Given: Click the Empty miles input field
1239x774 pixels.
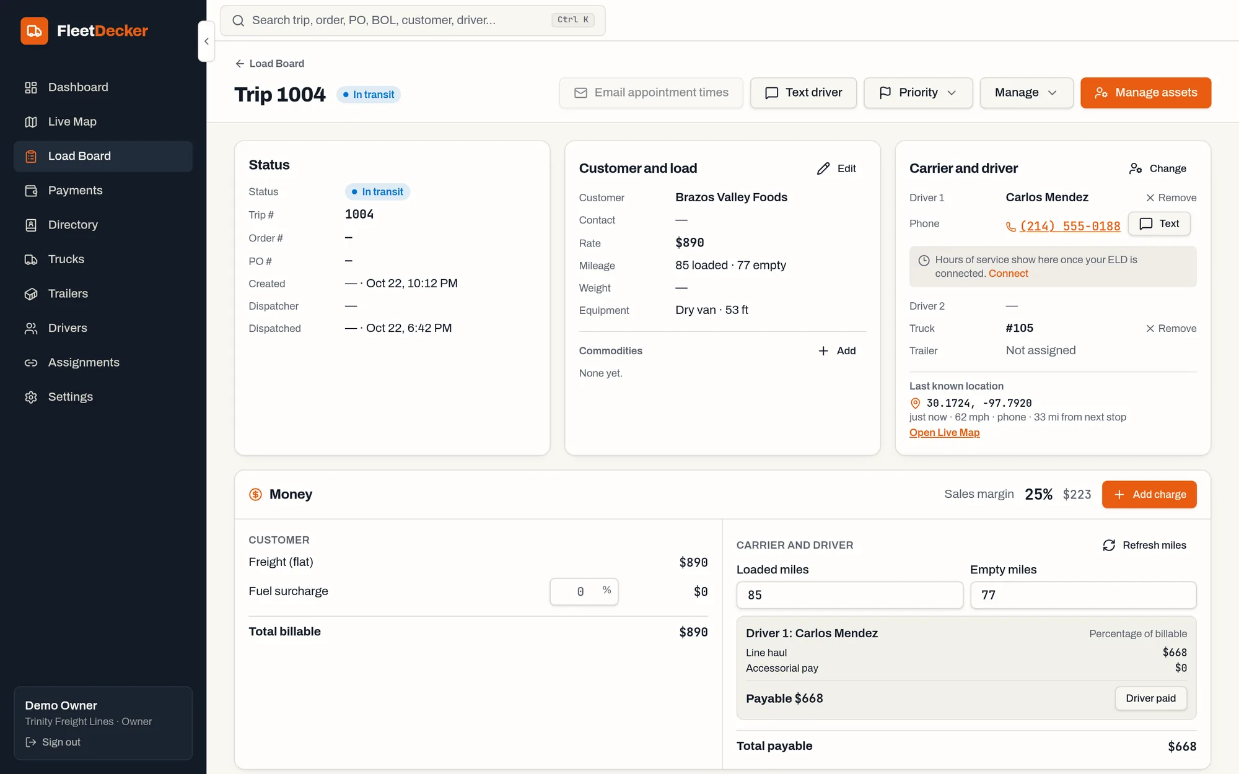Looking at the screenshot, I should coord(1083,595).
